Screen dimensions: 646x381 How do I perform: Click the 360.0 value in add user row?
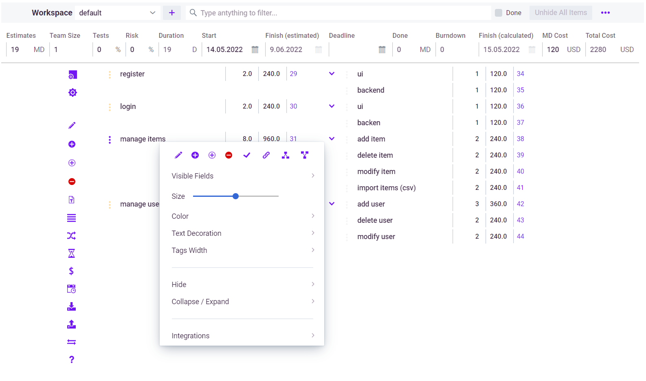coord(499,204)
